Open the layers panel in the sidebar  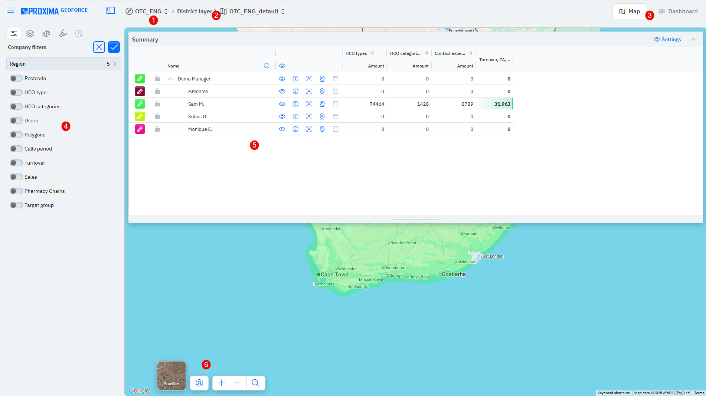(x=30, y=33)
